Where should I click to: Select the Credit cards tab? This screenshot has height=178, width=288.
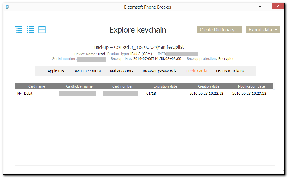tap(196, 71)
